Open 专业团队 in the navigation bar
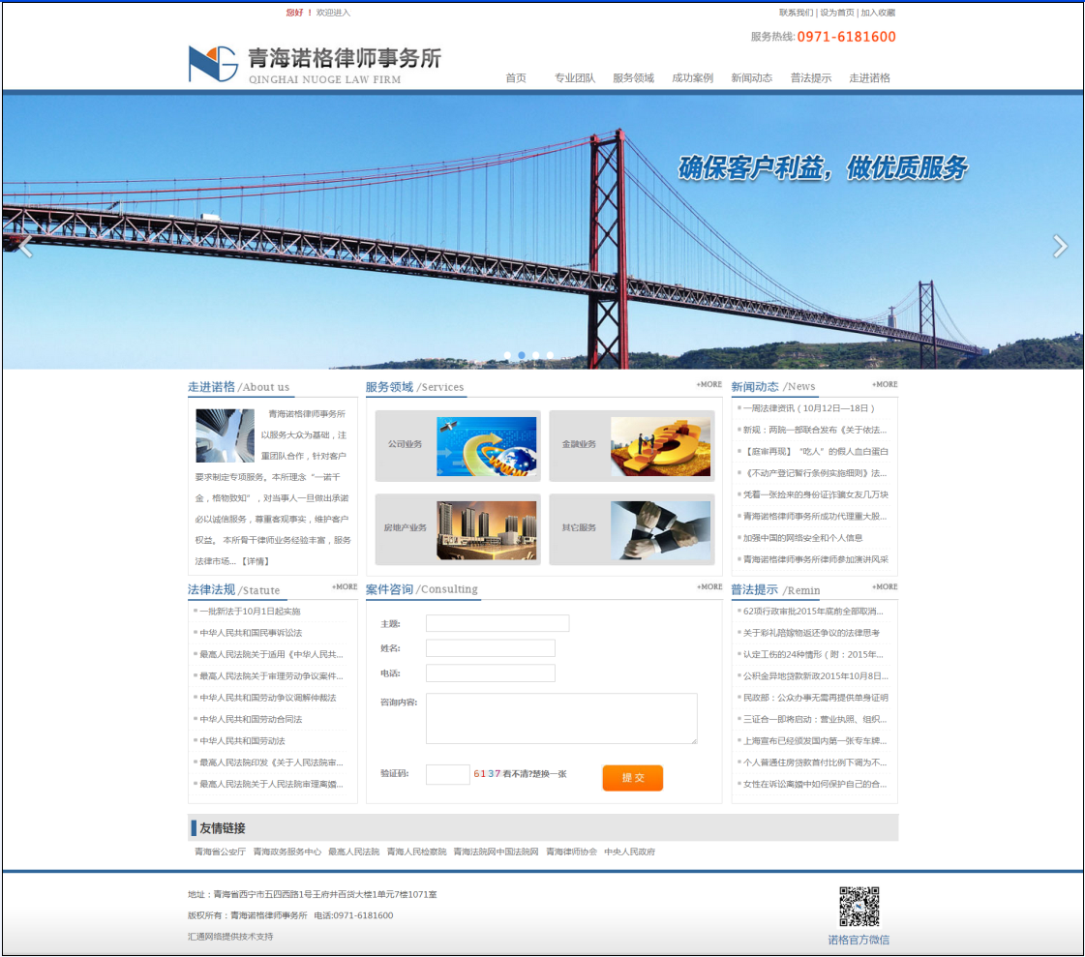The image size is (1085, 957). pyautogui.click(x=574, y=77)
